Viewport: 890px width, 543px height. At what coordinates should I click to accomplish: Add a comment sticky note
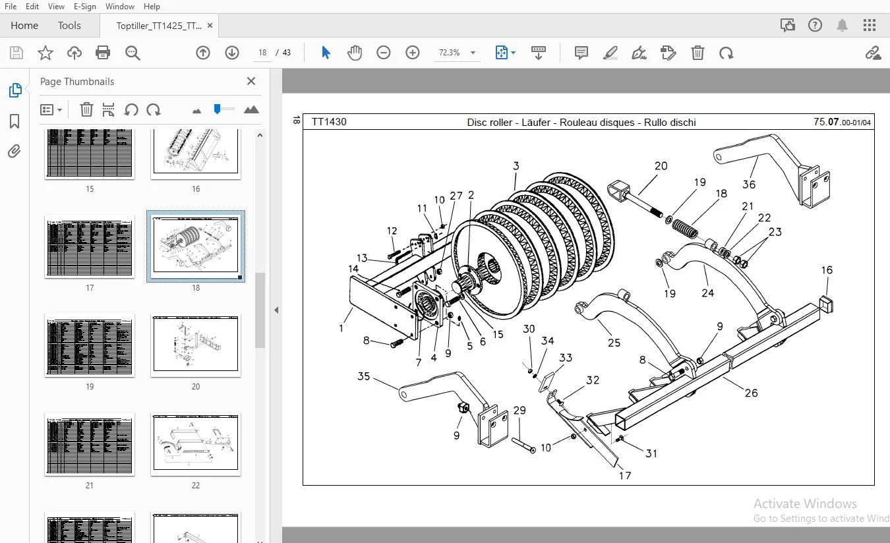pyautogui.click(x=581, y=53)
